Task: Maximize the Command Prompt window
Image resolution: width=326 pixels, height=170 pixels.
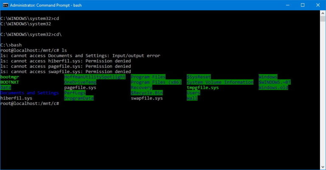Action: click(x=302, y=5)
